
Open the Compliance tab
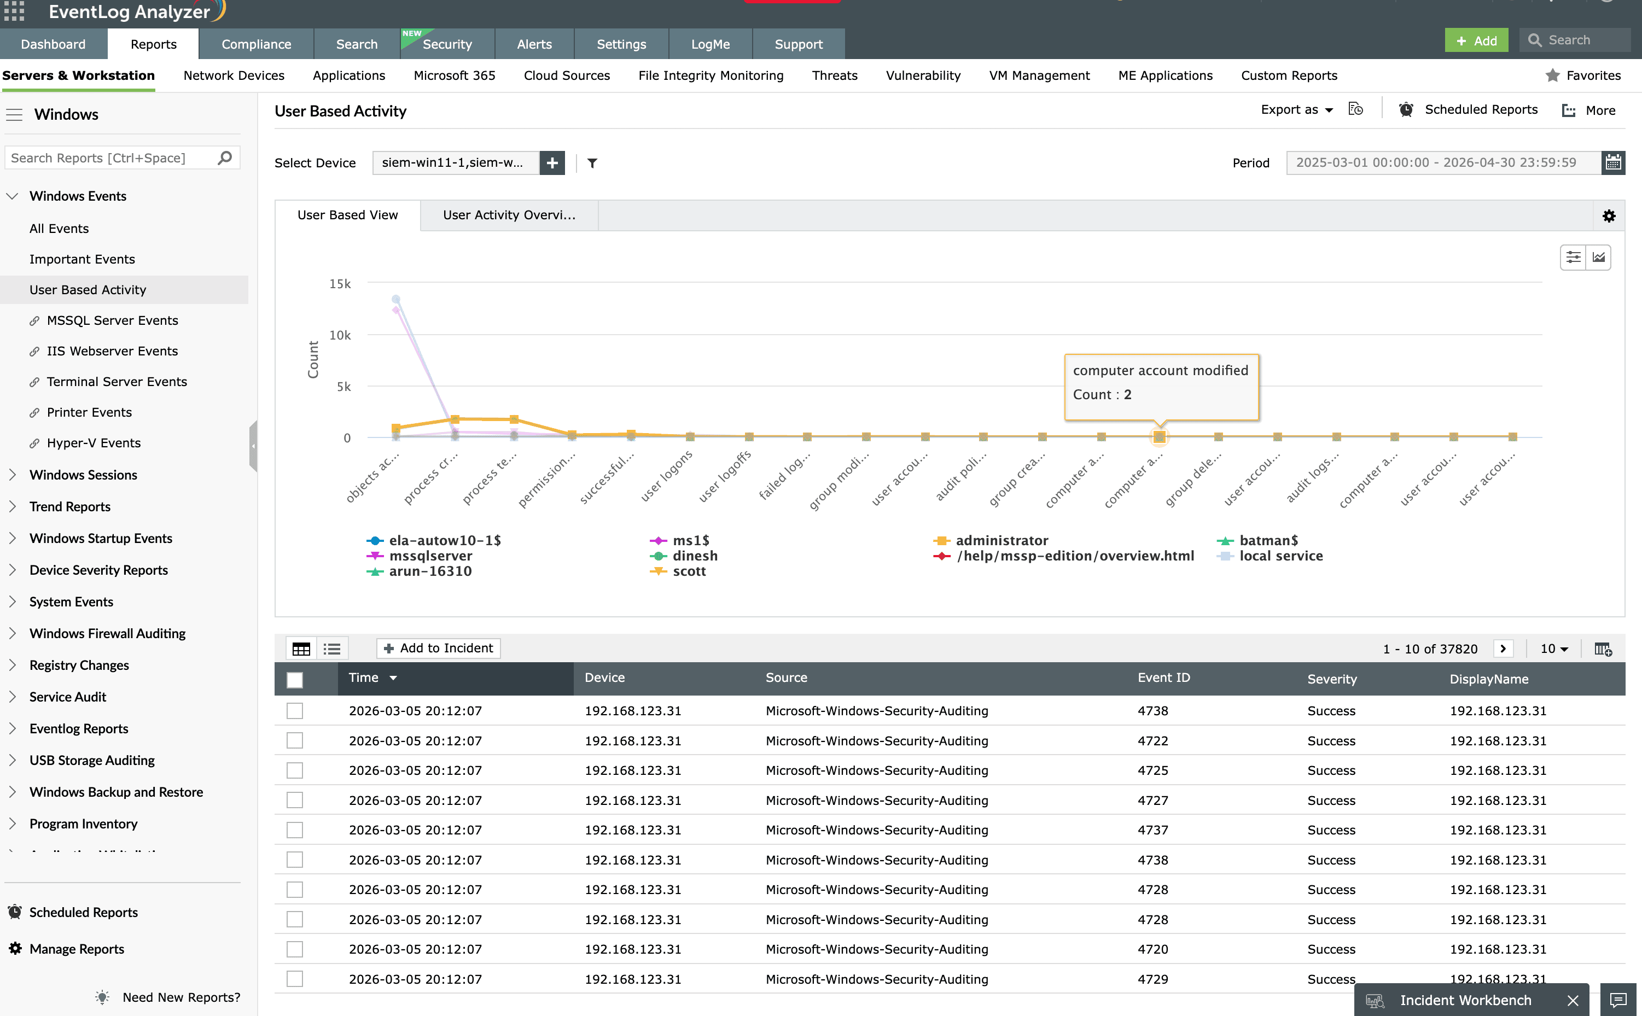[x=256, y=44]
